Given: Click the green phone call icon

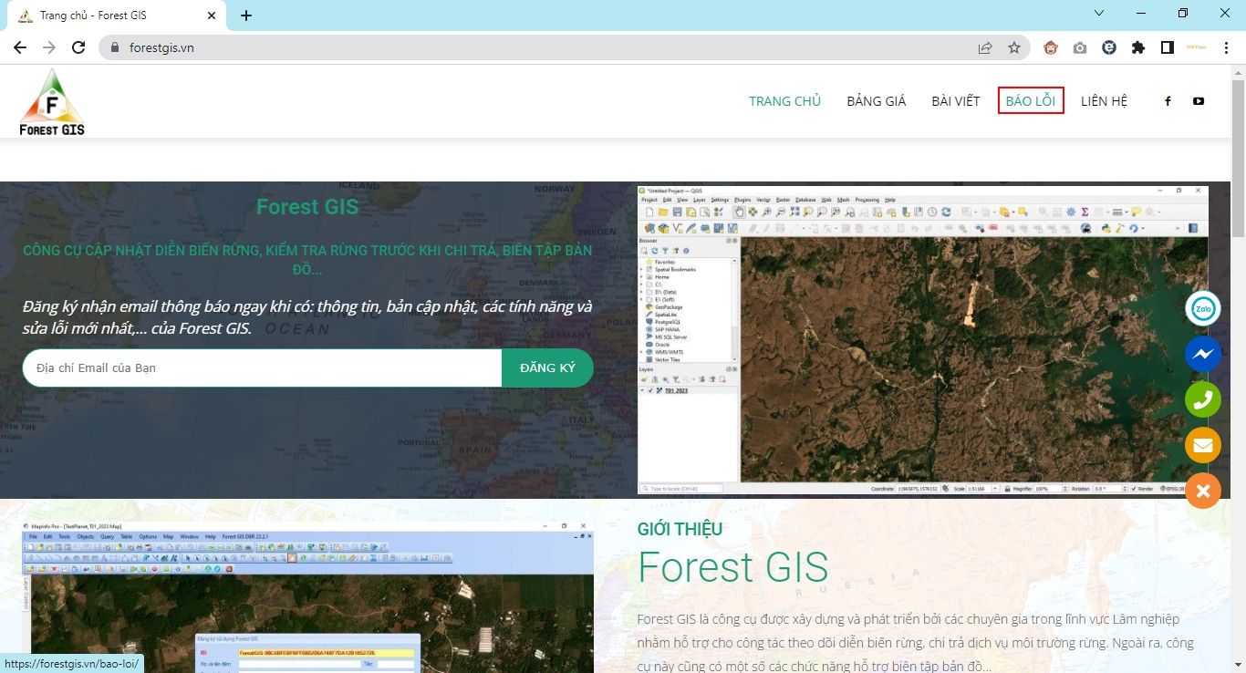Looking at the screenshot, I should (x=1202, y=399).
